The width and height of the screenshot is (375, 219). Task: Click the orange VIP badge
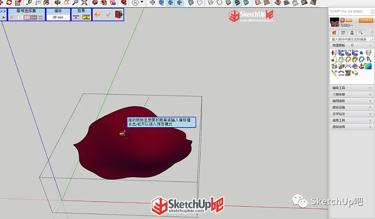[349, 21]
